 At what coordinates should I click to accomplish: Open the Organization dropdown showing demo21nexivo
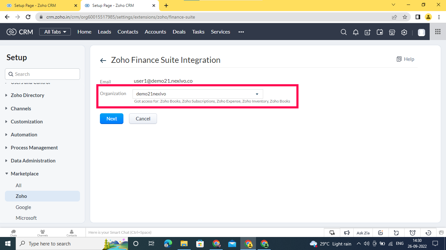(198, 94)
